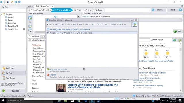Go to the Done step

tap(99, 10)
